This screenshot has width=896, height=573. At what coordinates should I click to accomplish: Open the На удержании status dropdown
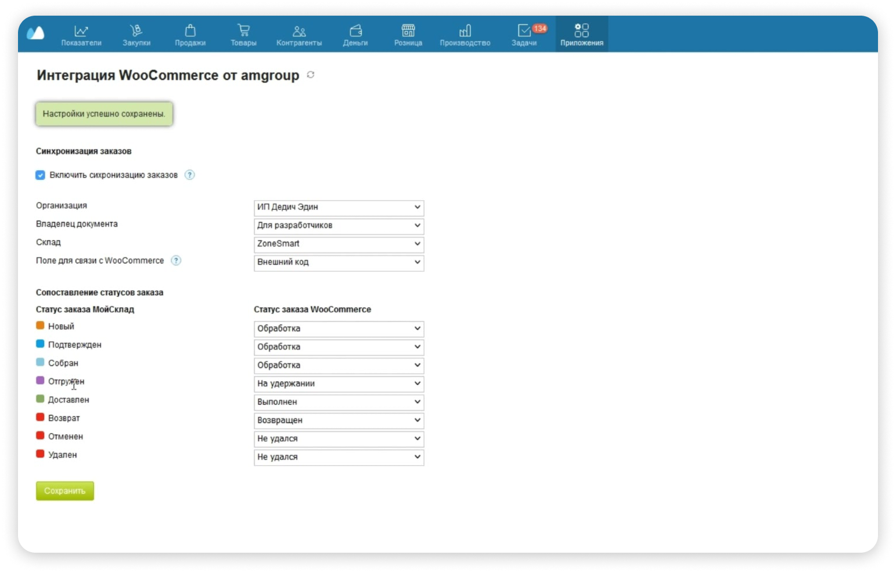point(339,384)
